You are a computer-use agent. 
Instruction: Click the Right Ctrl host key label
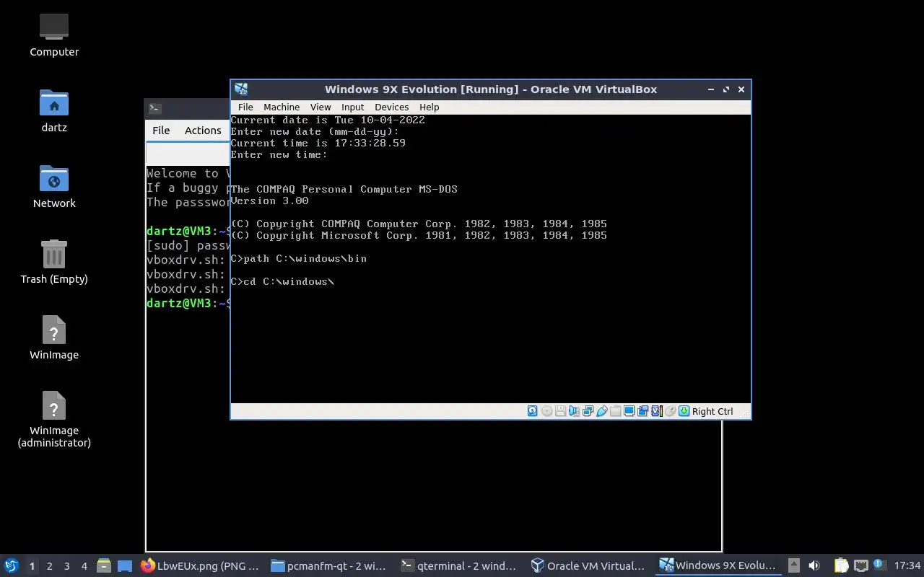pos(712,411)
